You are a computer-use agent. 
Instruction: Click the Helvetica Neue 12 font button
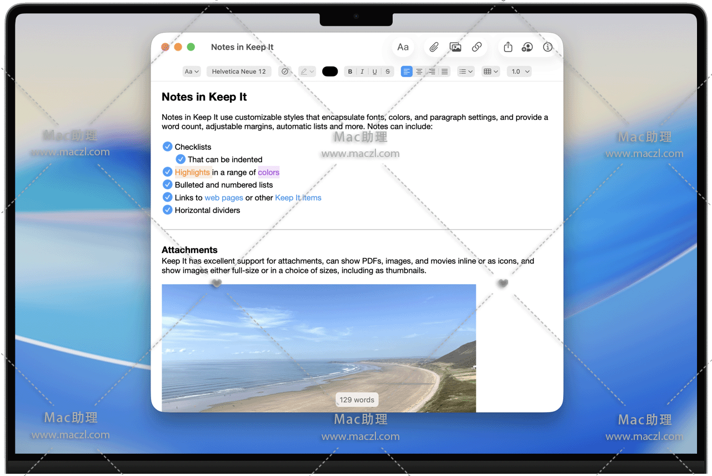pos(239,72)
